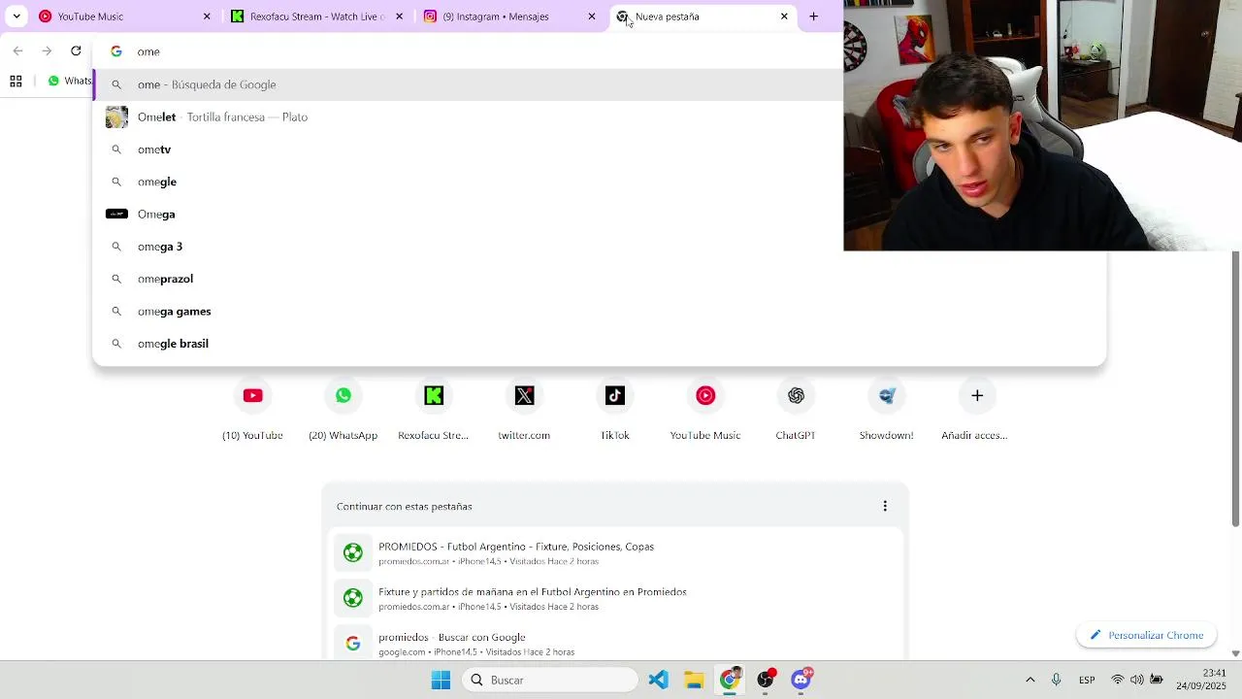Open the WhatsApp bookmark in bookmarks bar

point(70,82)
